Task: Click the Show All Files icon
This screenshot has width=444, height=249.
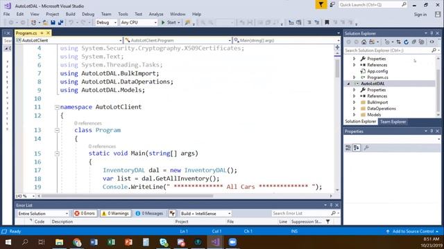Action: (x=422, y=41)
